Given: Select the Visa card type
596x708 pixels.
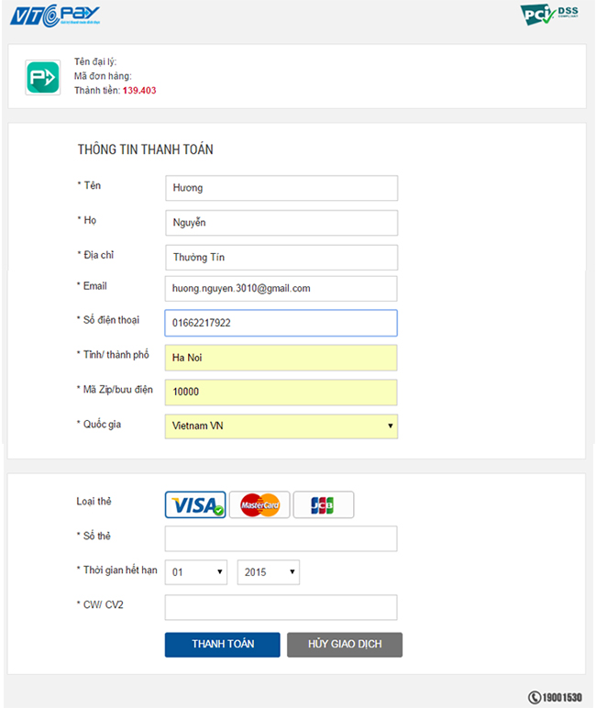Looking at the screenshot, I should pyautogui.click(x=195, y=504).
